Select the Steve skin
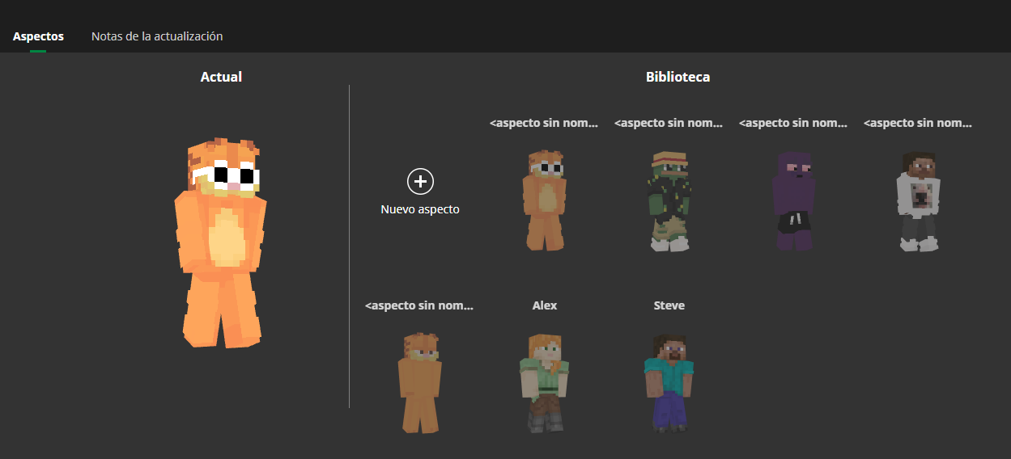 click(669, 383)
